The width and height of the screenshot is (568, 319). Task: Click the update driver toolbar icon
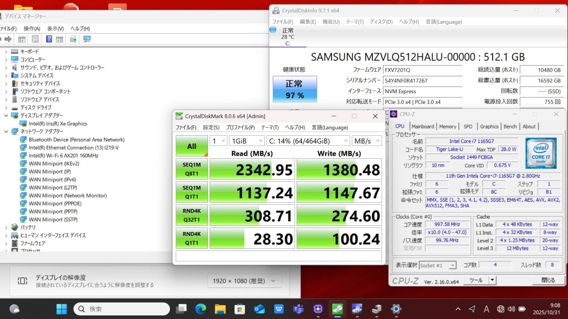(73, 39)
